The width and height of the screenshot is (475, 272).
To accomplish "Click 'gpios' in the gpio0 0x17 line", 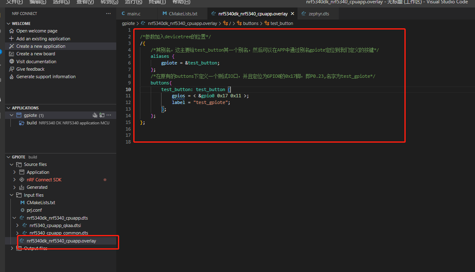I will pyautogui.click(x=179, y=96).
